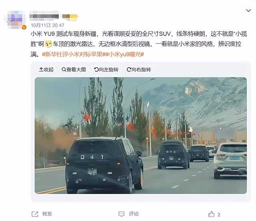Open the poster's blurred avatar
The image size is (256, 221).
click(x=15, y=20)
